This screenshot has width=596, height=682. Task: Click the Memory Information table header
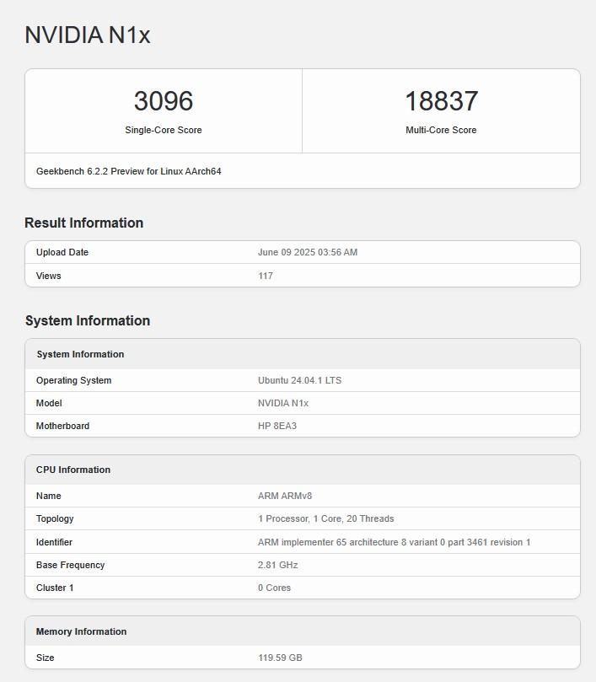click(81, 631)
